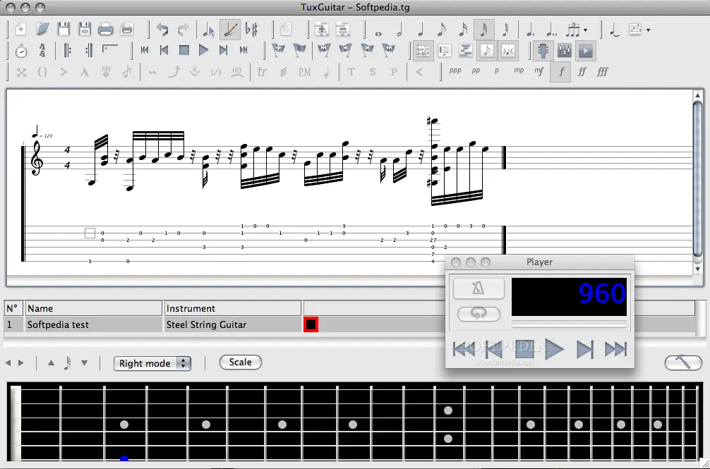Click the main toolbar Play button
The height and width of the screenshot is (469, 710).
pos(204,50)
